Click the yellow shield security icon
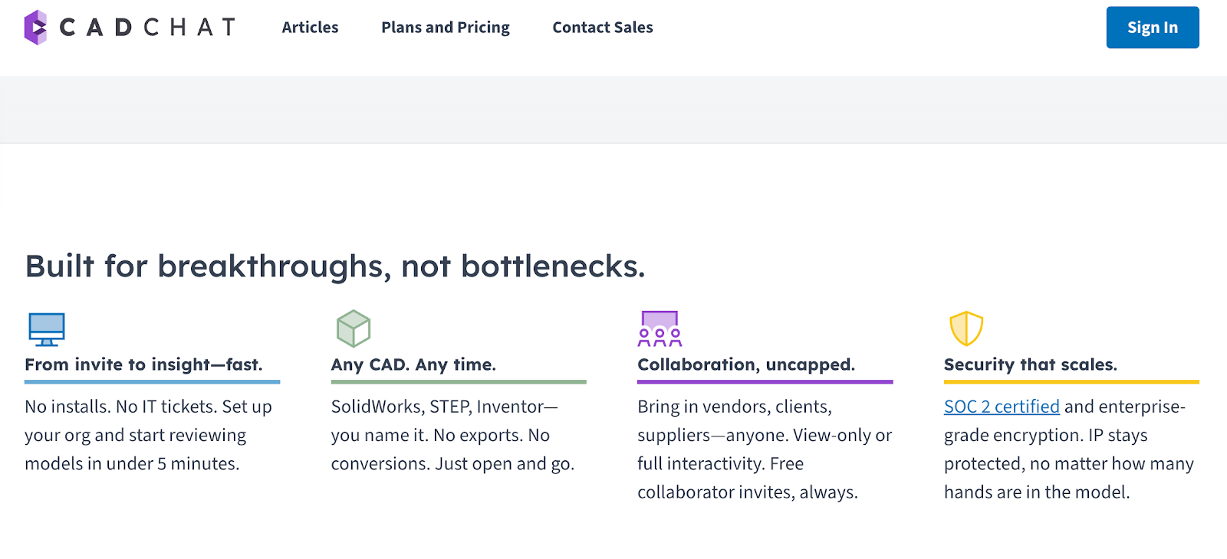This screenshot has width=1227, height=559. coord(965,329)
